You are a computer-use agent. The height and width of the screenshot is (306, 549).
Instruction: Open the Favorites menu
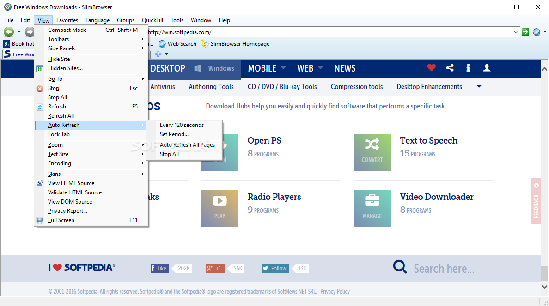click(67, 20)
